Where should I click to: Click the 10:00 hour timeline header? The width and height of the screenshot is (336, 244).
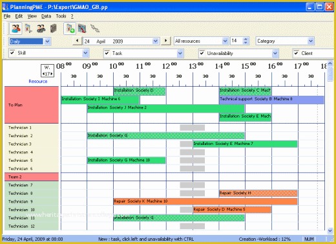coord(116,66)
